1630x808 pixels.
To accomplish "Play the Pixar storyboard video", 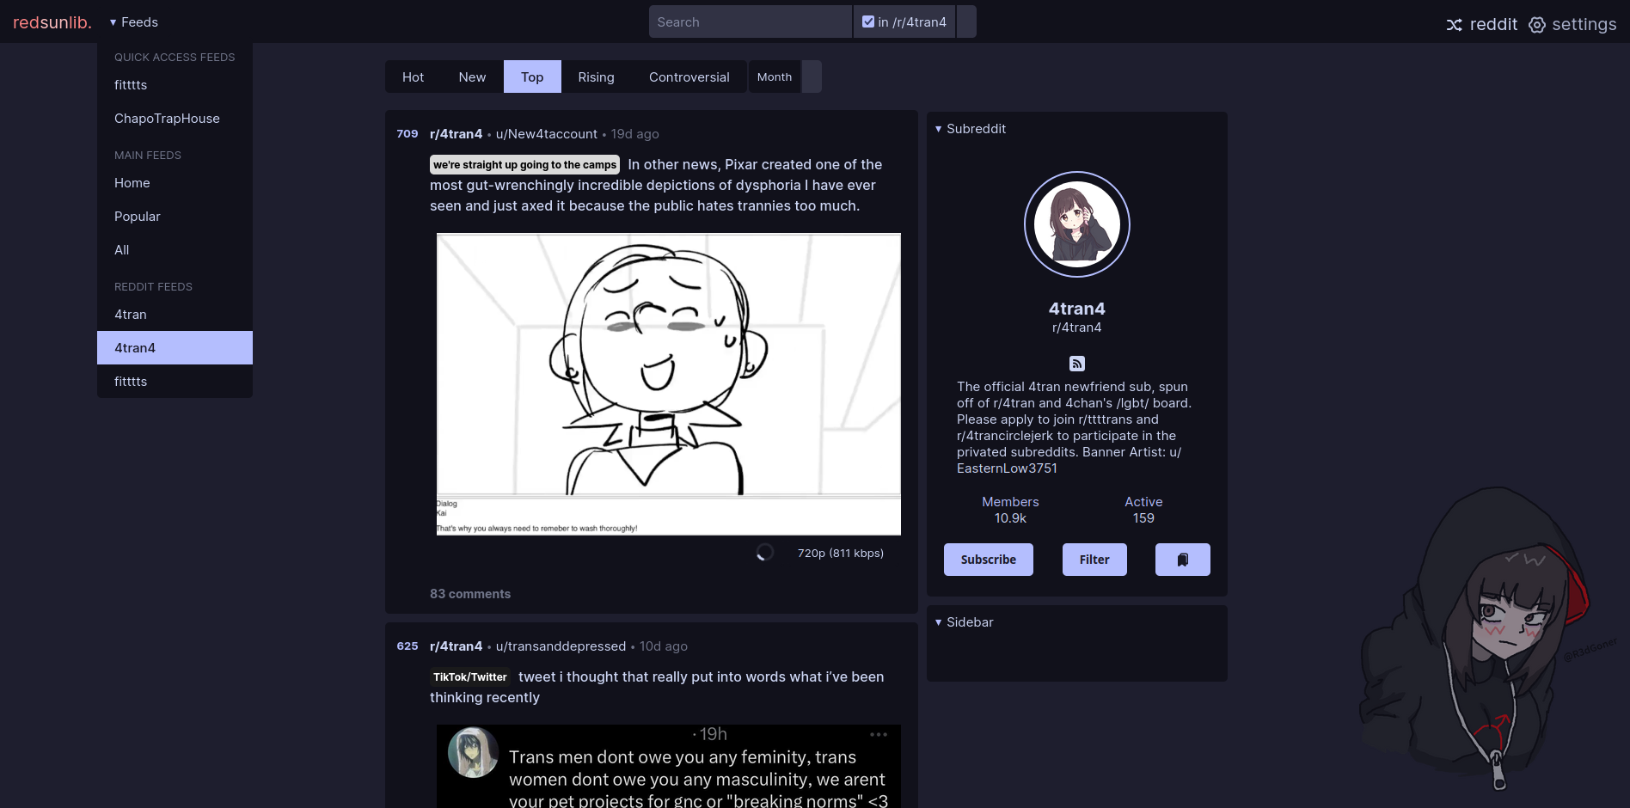I will 669,384.
